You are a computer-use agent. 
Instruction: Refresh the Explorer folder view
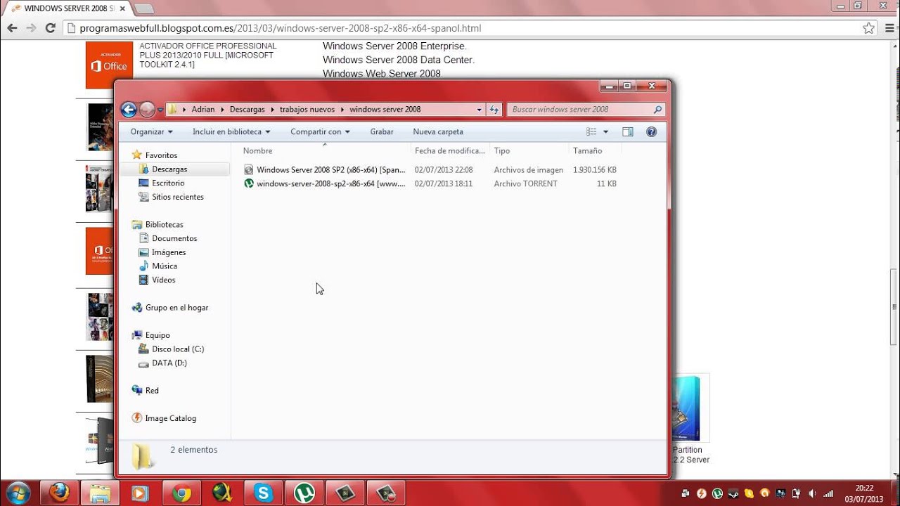[x=494, y=110]
